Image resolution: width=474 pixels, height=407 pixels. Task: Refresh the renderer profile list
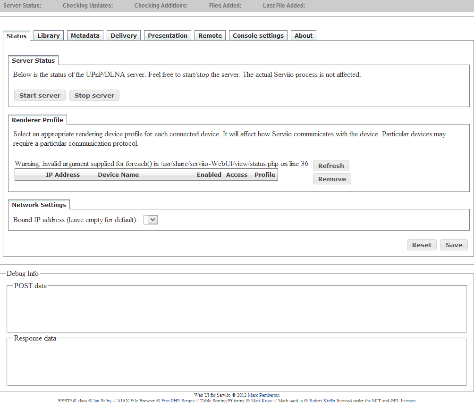[x=331, y=166]
